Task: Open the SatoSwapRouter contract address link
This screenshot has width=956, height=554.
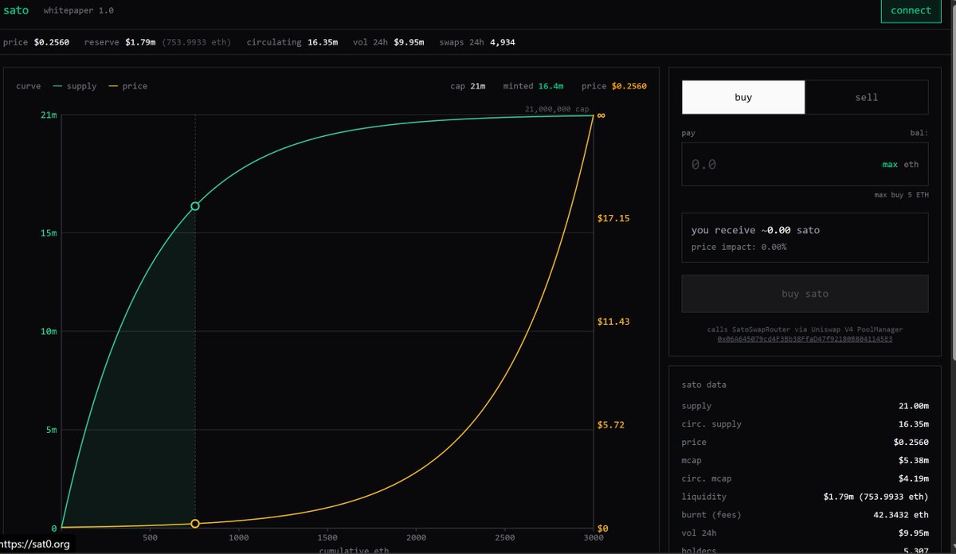Action: tap(805, 338)
